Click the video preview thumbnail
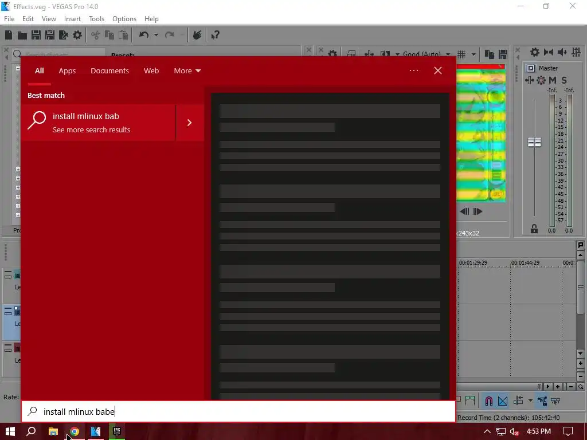Image resolution: width=587 pixels, height=440 pixels. click(x=481, y=133)
